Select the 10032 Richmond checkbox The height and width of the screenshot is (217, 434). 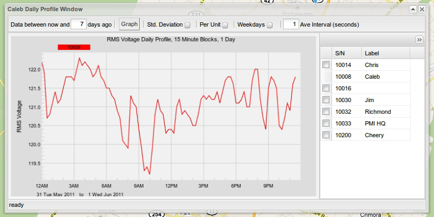click(x=326, y=112)
